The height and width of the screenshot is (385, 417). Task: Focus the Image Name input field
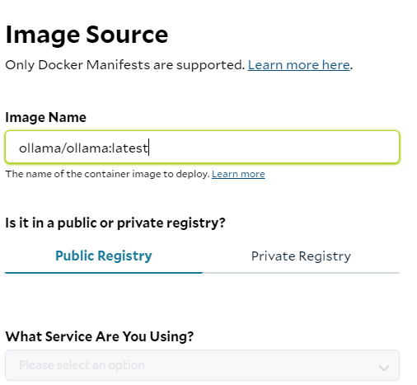click(x=202, y=147)
